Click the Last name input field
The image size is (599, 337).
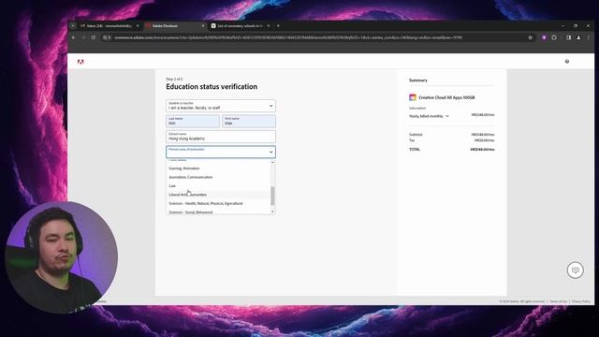coord(193,121)
